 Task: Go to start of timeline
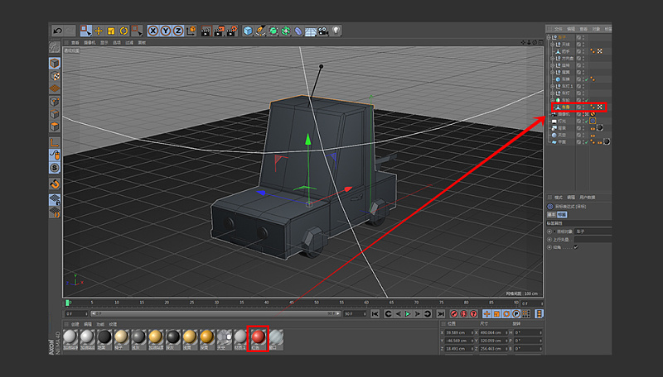tap(375, 314)
